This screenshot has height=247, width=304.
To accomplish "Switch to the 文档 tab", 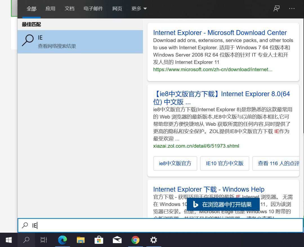I will point(70,9).
